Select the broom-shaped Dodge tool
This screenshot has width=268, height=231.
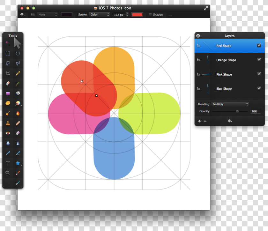(8, 113)
